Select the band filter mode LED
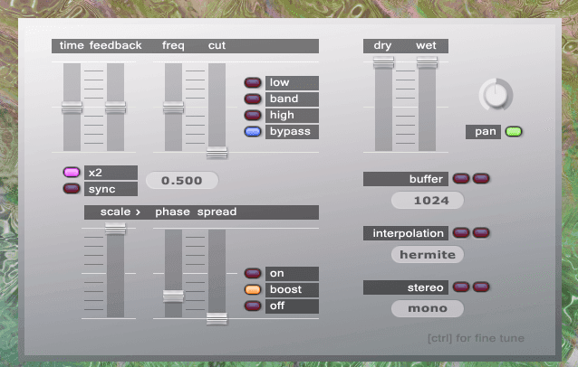This screenshot has height=367, width=578. pyautogui.click(x=252, y=99)
